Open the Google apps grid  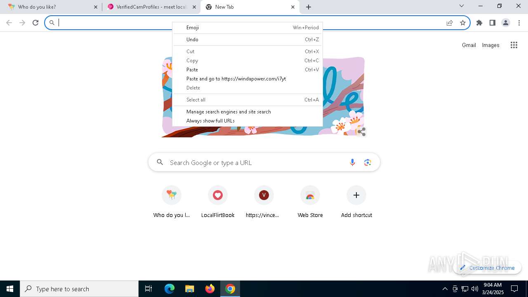(514, 45)
